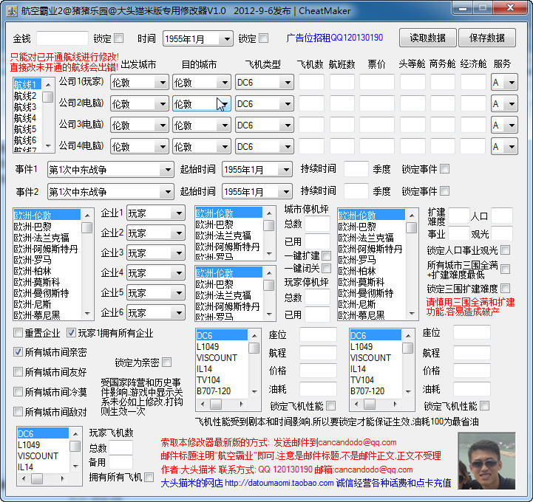
Task: Check 所有城市间敌对 checkbox
Action: [18, 412]
